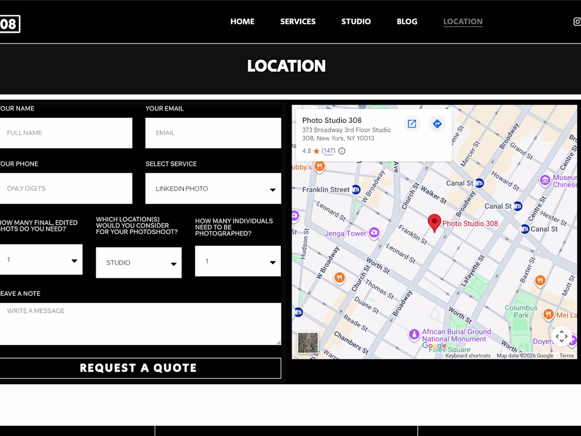The width and height of the screenshot is (581, 436).
Task: Click the Museum of Chinese marker icon
Action: point(545,180)
